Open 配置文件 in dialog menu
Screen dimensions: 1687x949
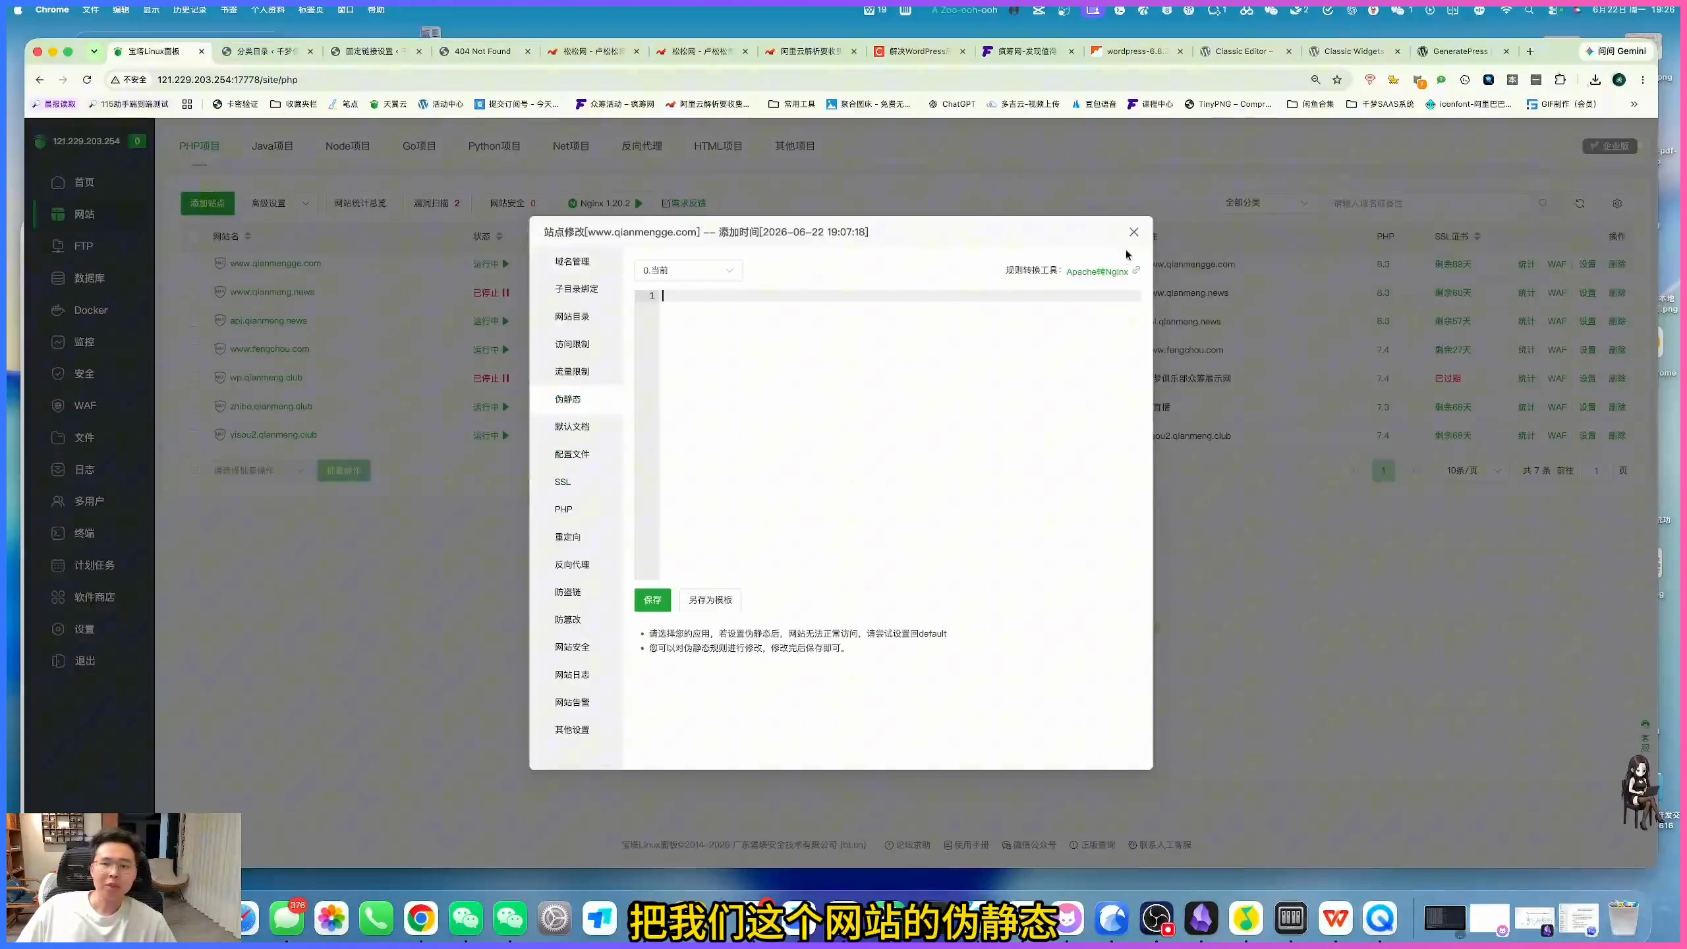[572, 454]
